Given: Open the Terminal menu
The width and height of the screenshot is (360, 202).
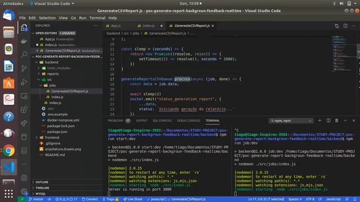Looking at the screenshot, I should click(97, 18).
